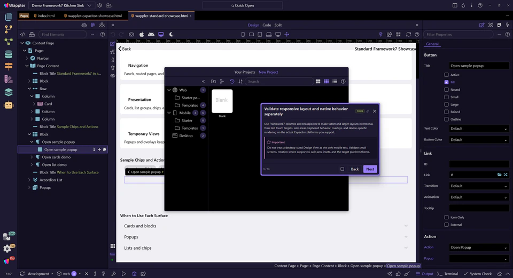Click the sort order icon in project dialog
Screen dimensions: 513x278
(x=240, y=81)
